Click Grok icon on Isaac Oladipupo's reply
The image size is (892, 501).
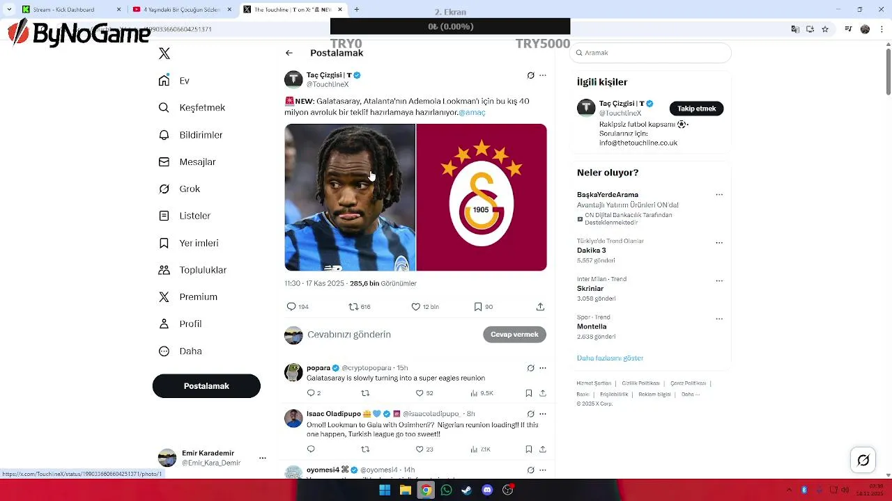point(530,414)
